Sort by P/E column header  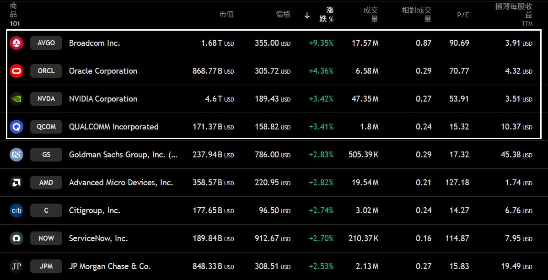[463, 15]
